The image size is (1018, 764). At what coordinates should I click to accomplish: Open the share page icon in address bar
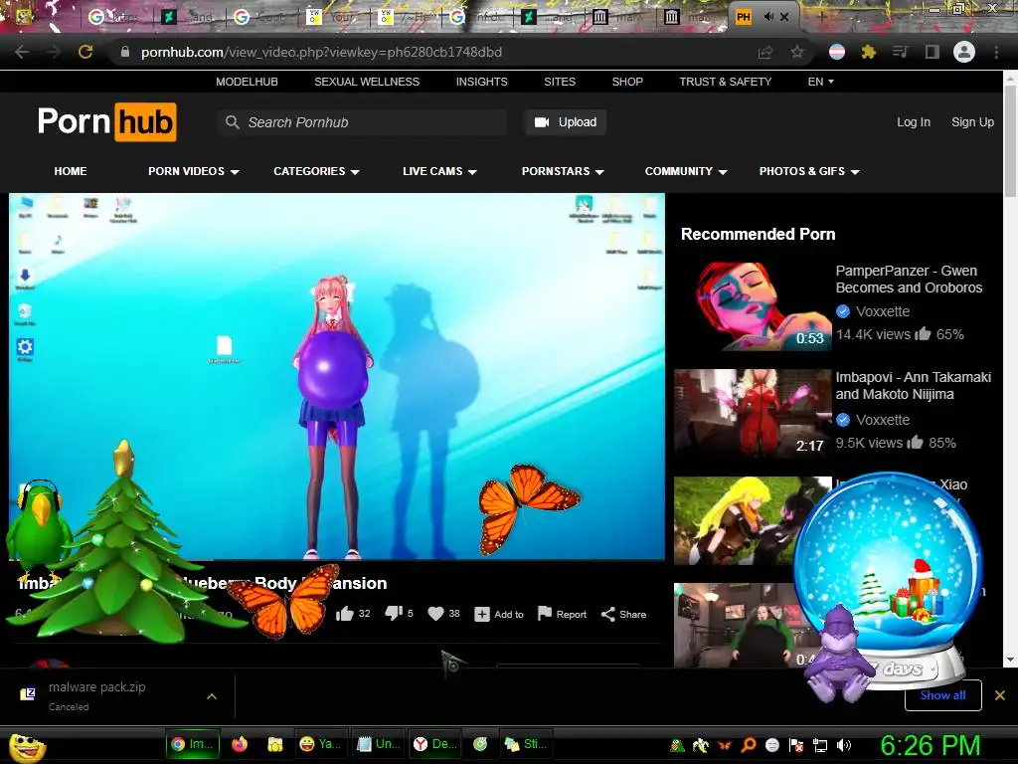click(x=765, y=52)
